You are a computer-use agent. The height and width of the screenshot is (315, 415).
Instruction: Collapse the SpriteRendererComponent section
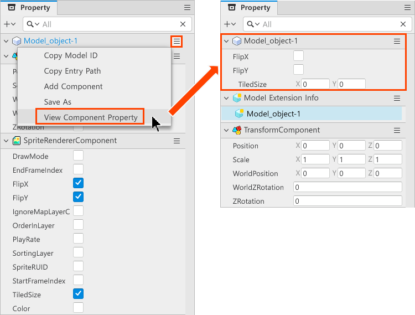(6, 141)
